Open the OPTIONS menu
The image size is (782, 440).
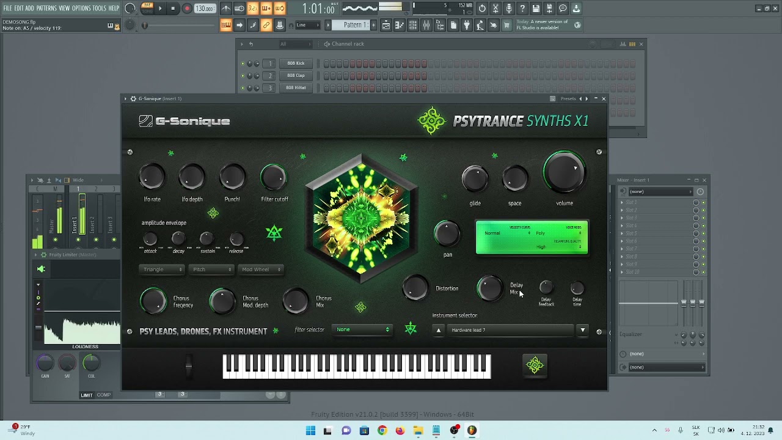point(81,9)
